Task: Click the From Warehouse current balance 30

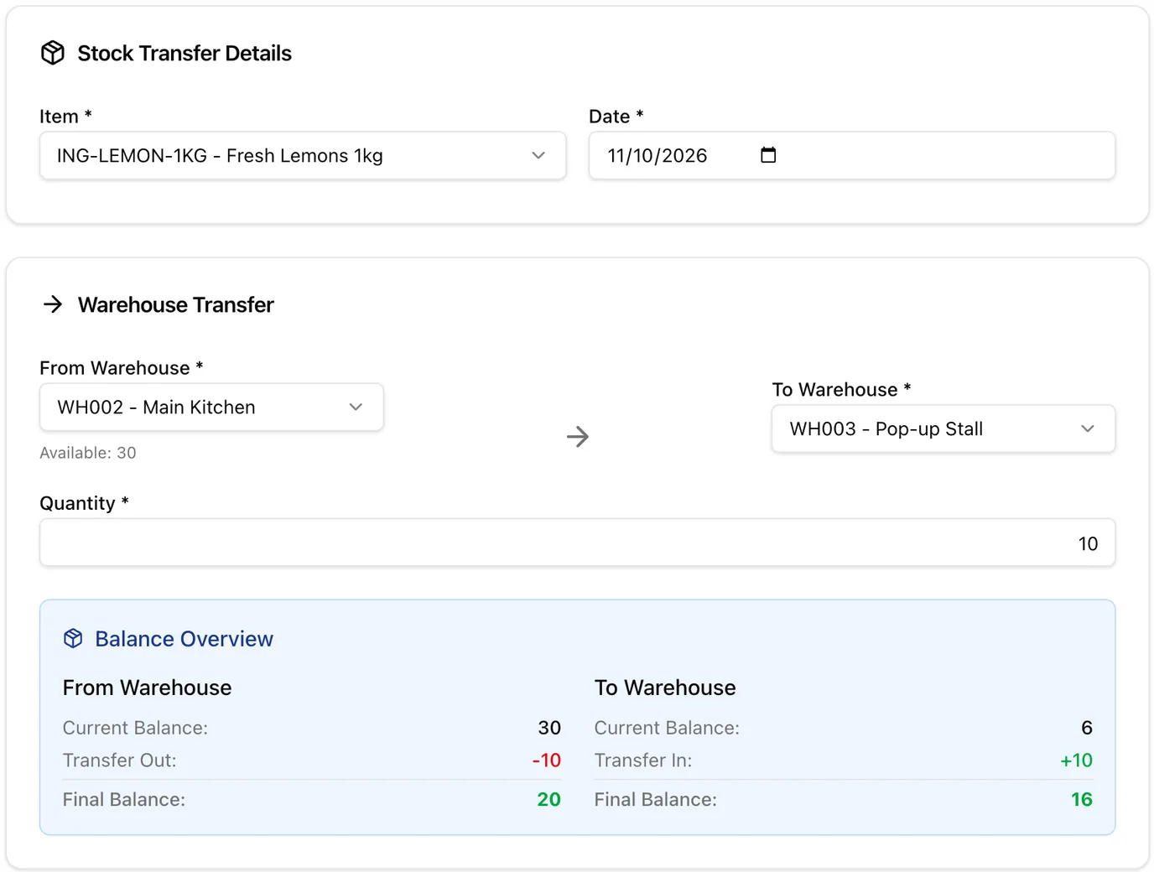Action: [x=549, y=728]
